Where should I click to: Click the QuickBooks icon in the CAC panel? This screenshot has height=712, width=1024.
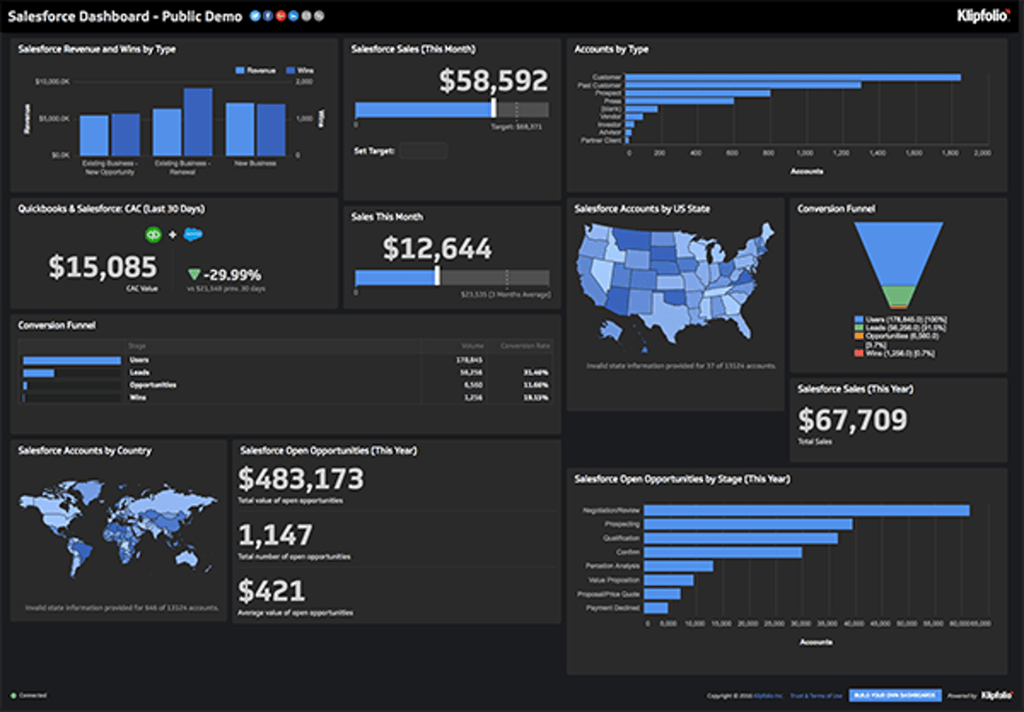click(153, 234)
